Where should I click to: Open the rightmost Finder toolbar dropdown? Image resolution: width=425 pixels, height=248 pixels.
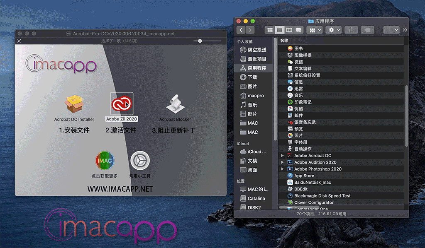click(x=391, y=30)
